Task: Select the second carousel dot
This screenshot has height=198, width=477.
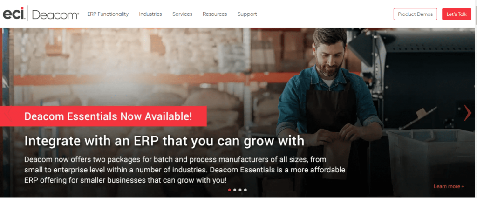Action: point(235,190)
